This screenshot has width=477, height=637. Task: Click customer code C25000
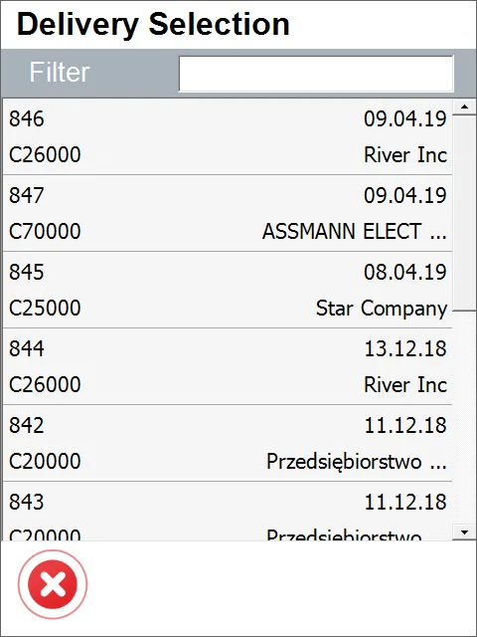coord(45,308)
